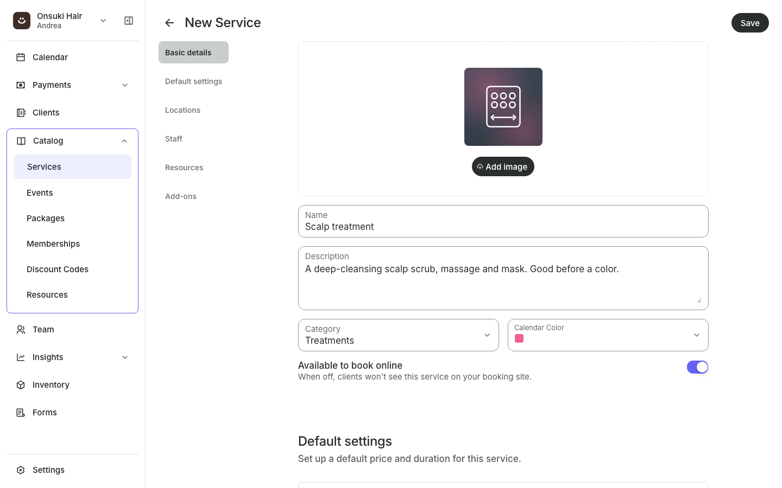This screenshot has width=782, height=488.
Task: Save the new service
Action: pyautogui.click(x=750, y=23)
